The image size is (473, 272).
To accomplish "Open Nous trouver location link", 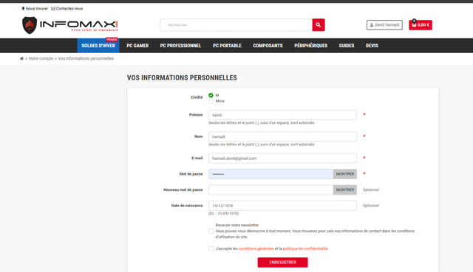I will tap(35, 9).
